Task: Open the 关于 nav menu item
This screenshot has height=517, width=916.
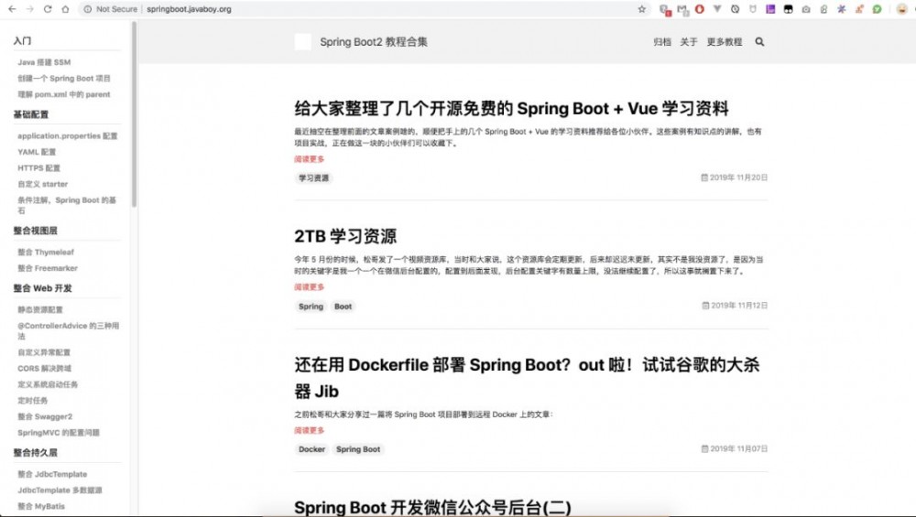Action: click(689, 42)
